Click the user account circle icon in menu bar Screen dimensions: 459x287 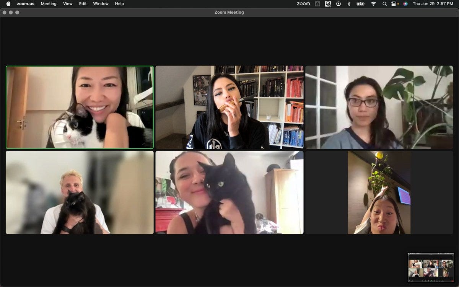(339, 3)
